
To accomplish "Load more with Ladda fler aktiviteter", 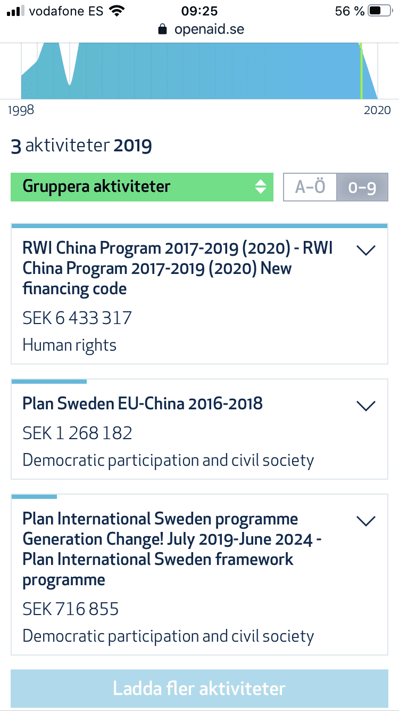I will click(x=199, y=689).
